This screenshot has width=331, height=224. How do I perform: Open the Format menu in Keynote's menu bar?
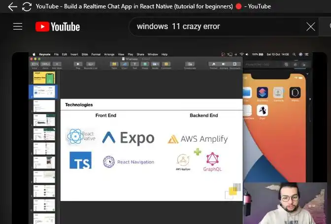pyautogui.click(x=96, y=55)
